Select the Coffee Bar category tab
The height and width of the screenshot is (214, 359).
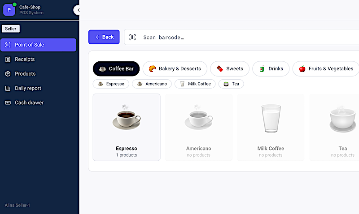coord(116,69)
